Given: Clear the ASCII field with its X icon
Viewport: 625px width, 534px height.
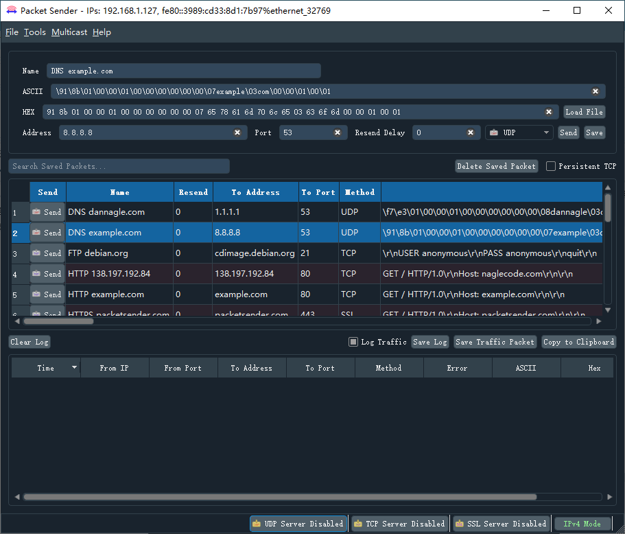Looking at the screenshot, I should pos(595,91).
